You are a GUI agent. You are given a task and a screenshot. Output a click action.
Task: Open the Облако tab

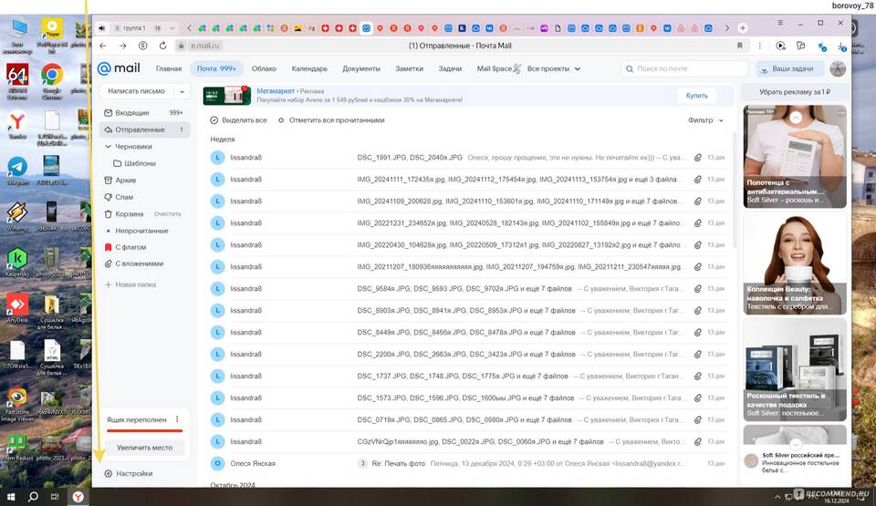[264, 68]
